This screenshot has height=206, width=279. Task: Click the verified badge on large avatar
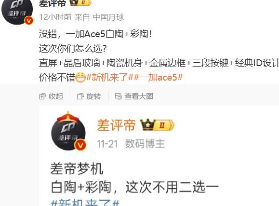[80, 145]
